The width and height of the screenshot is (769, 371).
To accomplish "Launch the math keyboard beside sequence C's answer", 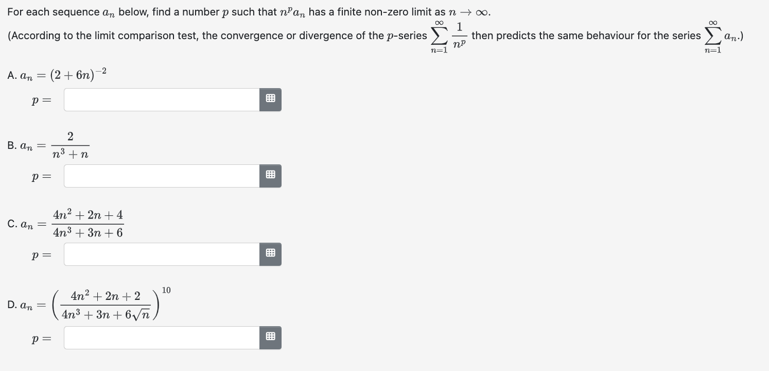I will pos(270,254).
